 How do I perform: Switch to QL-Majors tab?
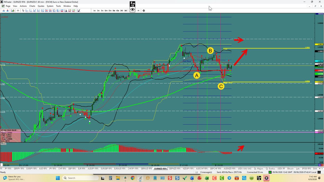pos(258,169)
